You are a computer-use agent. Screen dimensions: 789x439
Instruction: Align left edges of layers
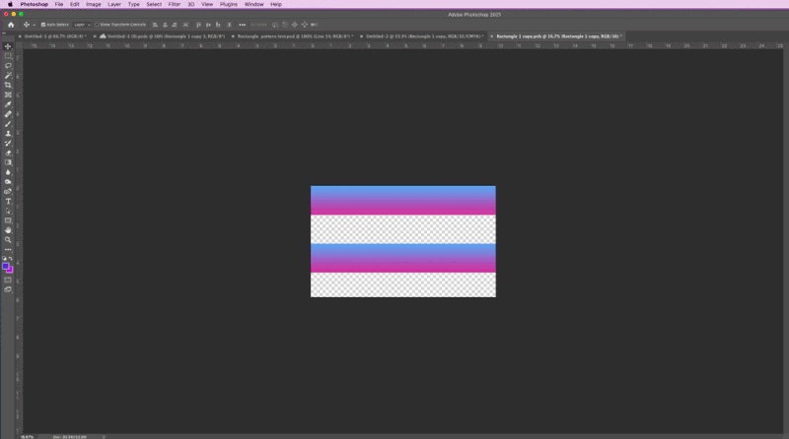155,25
